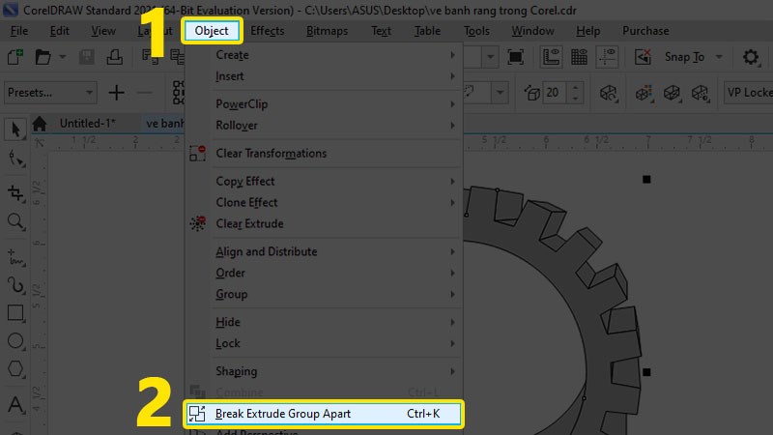Open the Window menu
This screenshot has width=773, height=435.
pos(533,31)
